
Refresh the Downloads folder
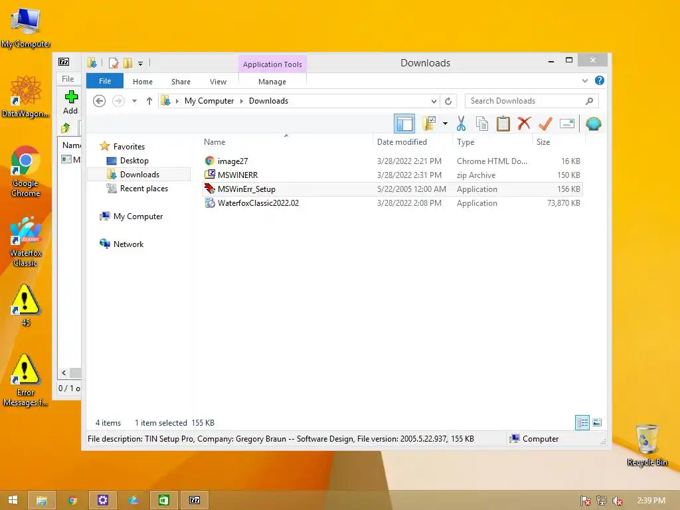pyautogui.click(x=448, y=101)
